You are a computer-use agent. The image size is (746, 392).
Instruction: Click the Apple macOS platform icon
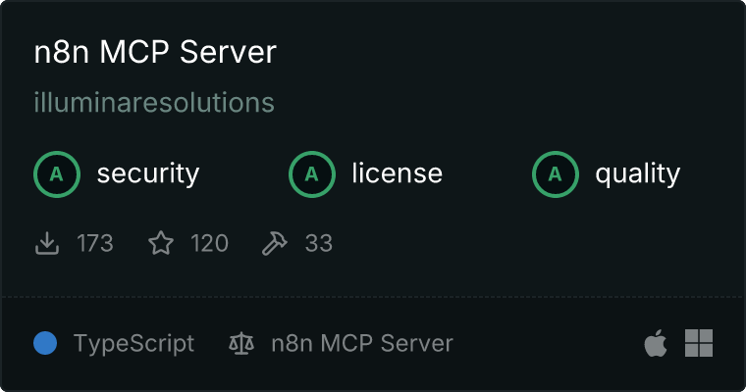click(655, 343)
